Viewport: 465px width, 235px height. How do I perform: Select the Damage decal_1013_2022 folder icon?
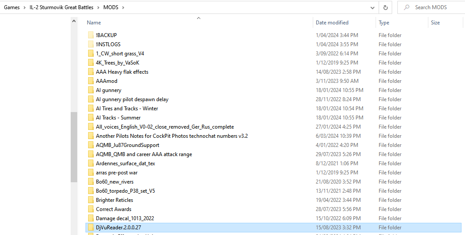point(91,219)
